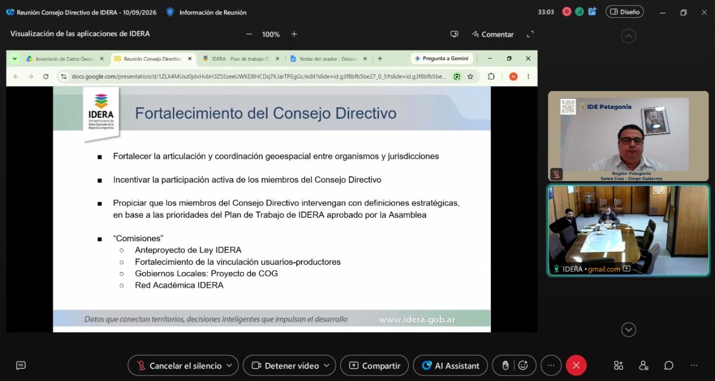715x381 pixels.
Task: Open the browser tab search dropdown
Action: pos(14,59)
